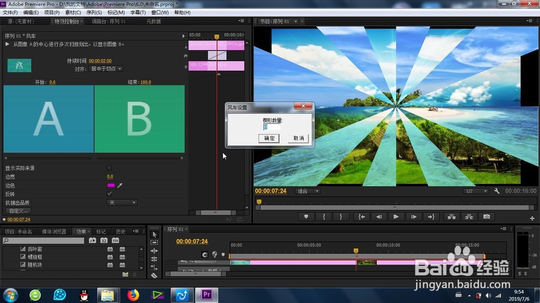Open the Effects panel flyout menu
Screen dimensions: 540x303
(x=136, y=231)
